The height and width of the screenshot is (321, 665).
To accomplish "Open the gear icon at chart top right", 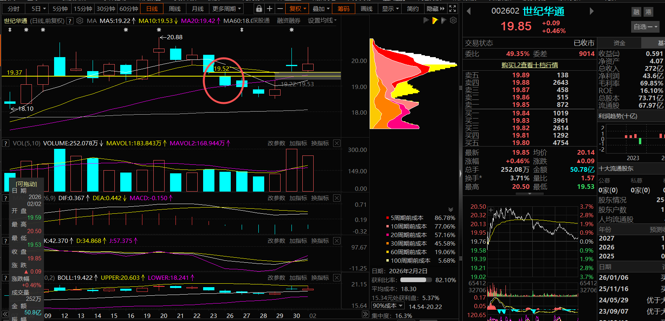I will point(453,20).
